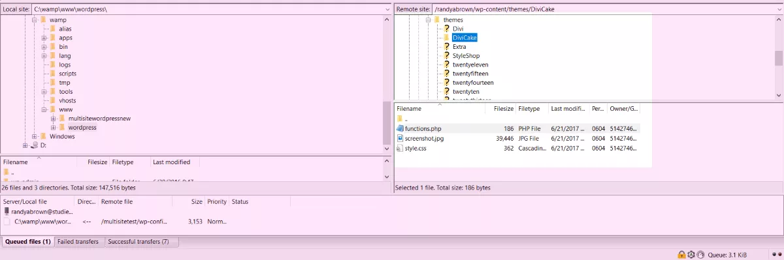Click the twentyfourteen question-mark folder icon
This screenshot has height=260, width=784.
pos(447,83)
